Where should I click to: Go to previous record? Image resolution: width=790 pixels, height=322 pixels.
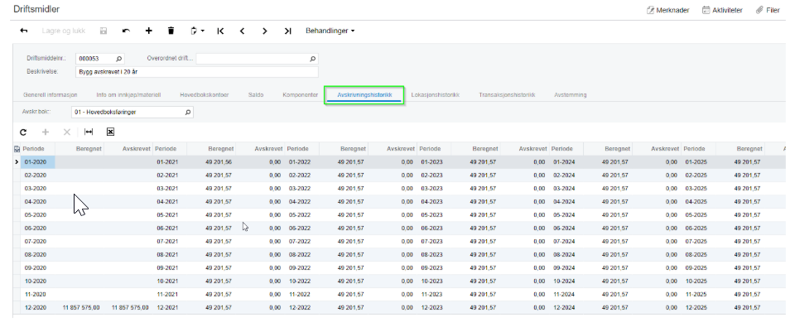243,31
